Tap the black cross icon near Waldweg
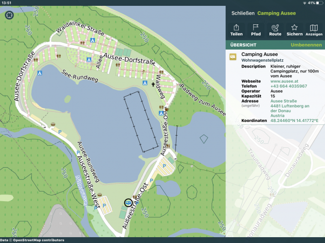Viewport: 325px width, 243px height. 153,84
